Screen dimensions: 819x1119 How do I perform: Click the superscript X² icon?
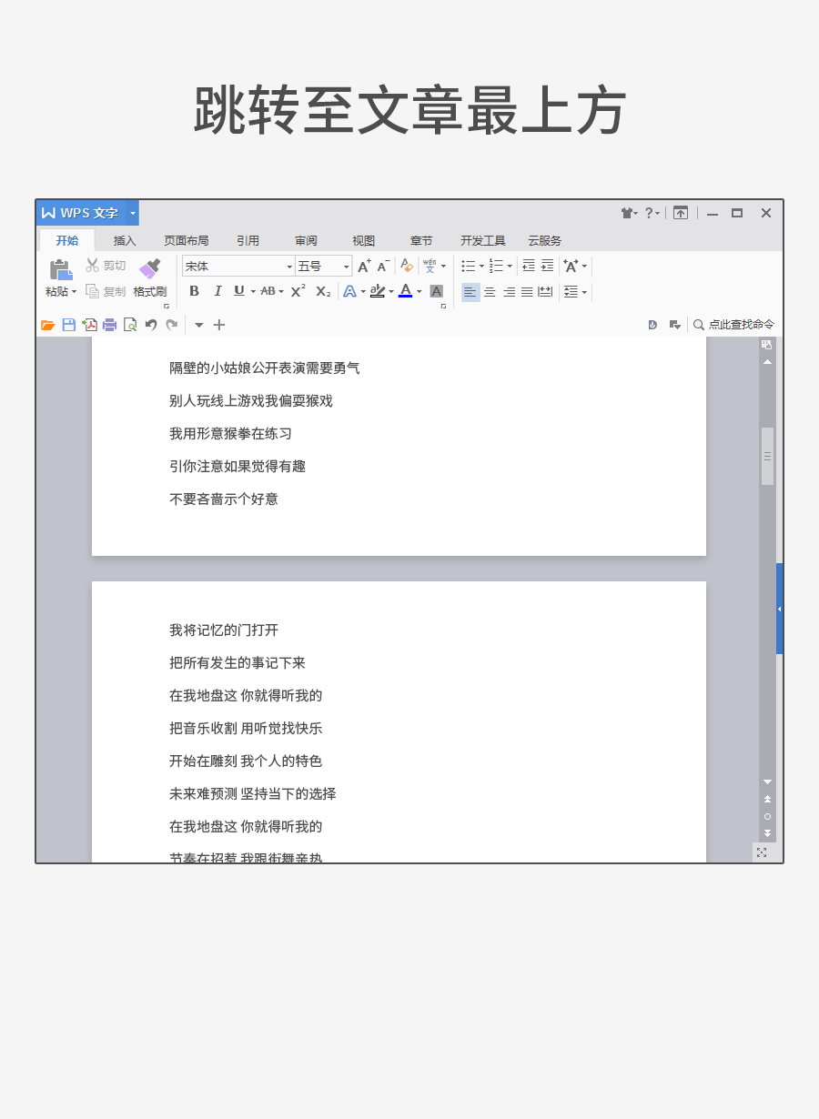coord(296,291)
